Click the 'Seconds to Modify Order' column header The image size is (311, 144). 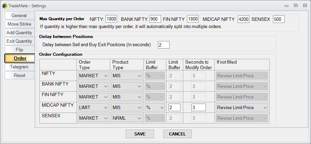pos(199,65)
